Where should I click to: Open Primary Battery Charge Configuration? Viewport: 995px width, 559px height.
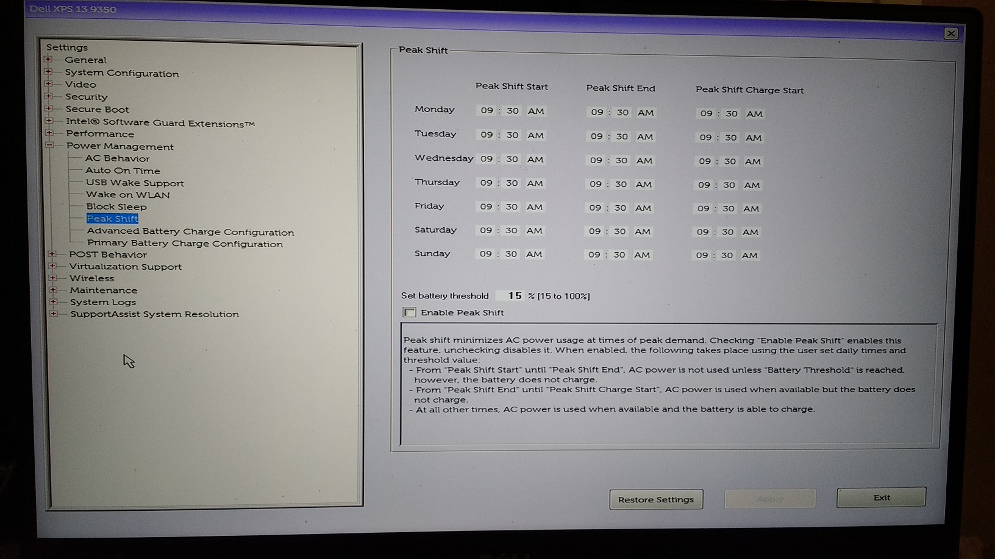click(185, 244)
